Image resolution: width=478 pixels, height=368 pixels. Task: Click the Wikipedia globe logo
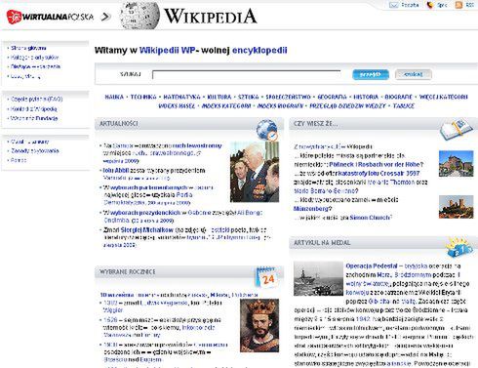(x=139, y=15)
